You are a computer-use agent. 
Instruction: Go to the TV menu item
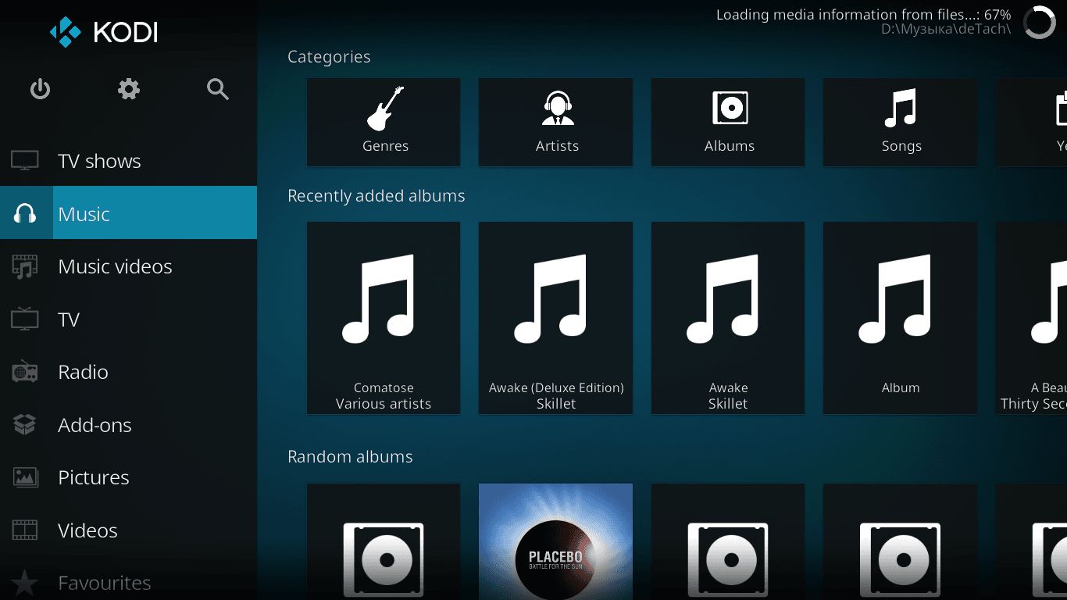click(128, 319)
